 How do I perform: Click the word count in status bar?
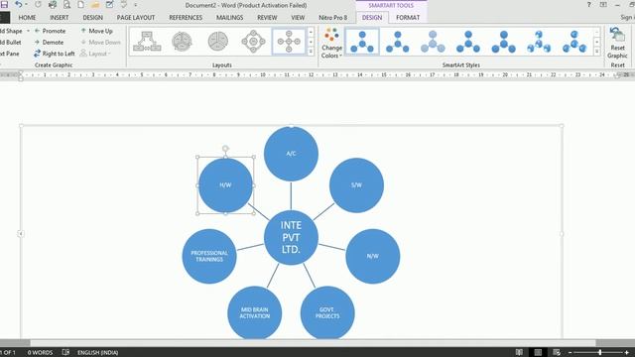pyautogui.click(x=40, y=353)
